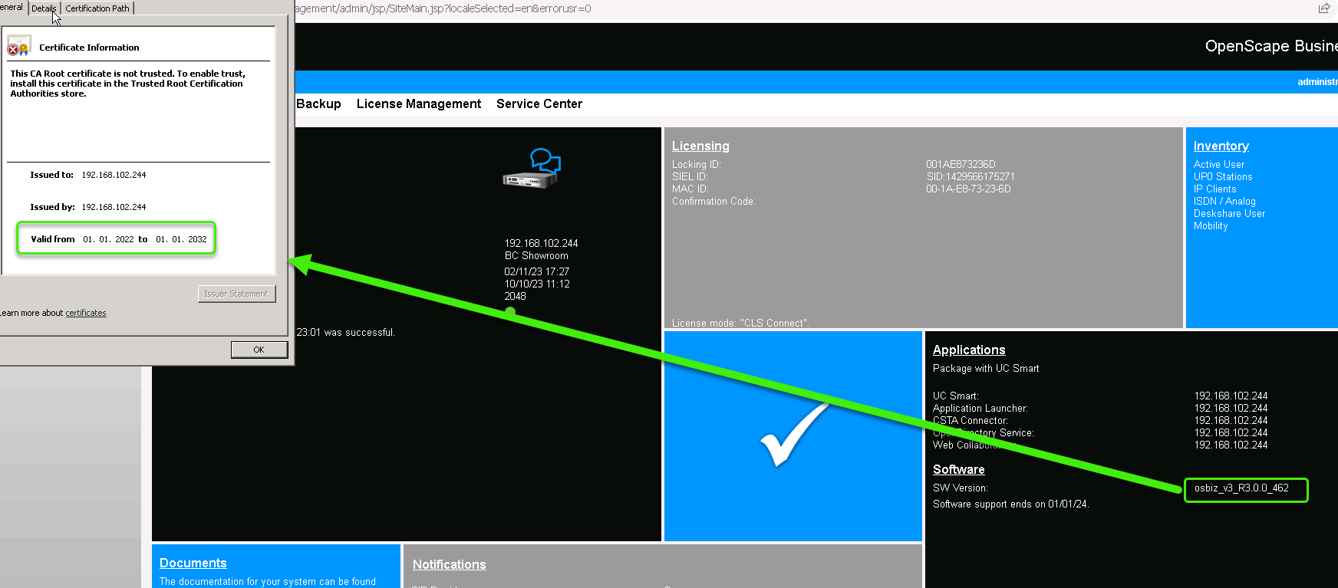1338x588 pixels.
Task: Click Mobility in Inventory
Action: [1211, 226]
